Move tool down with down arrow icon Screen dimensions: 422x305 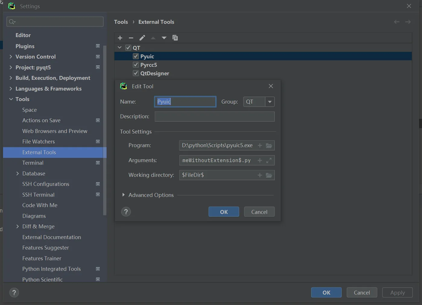[x=164, y=38]
